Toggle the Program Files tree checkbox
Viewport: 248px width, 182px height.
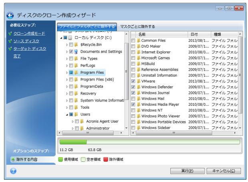click(71, 73)
